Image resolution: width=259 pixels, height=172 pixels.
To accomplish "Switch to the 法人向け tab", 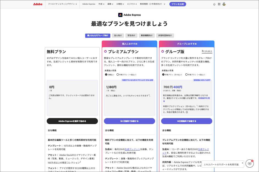I will pos(118,35).
